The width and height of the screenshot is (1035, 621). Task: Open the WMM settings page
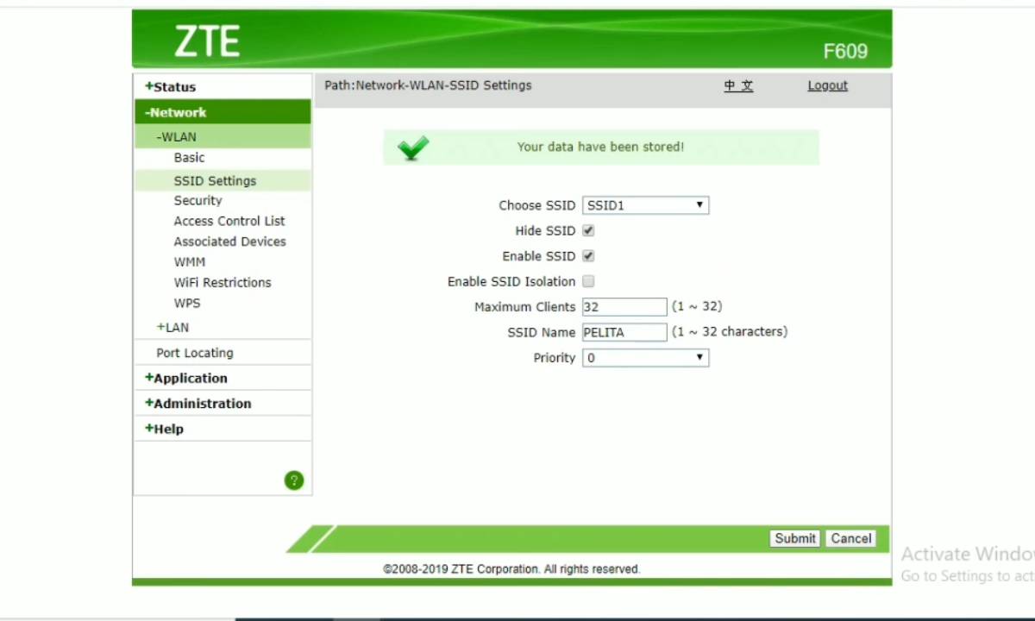coord(189,261)
